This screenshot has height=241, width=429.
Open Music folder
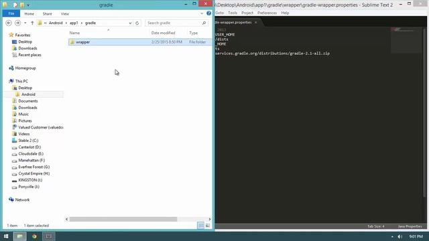tap(23, 114)
